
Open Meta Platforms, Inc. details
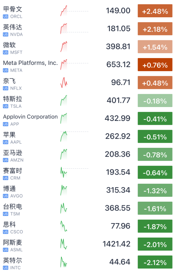click(30, 63)
